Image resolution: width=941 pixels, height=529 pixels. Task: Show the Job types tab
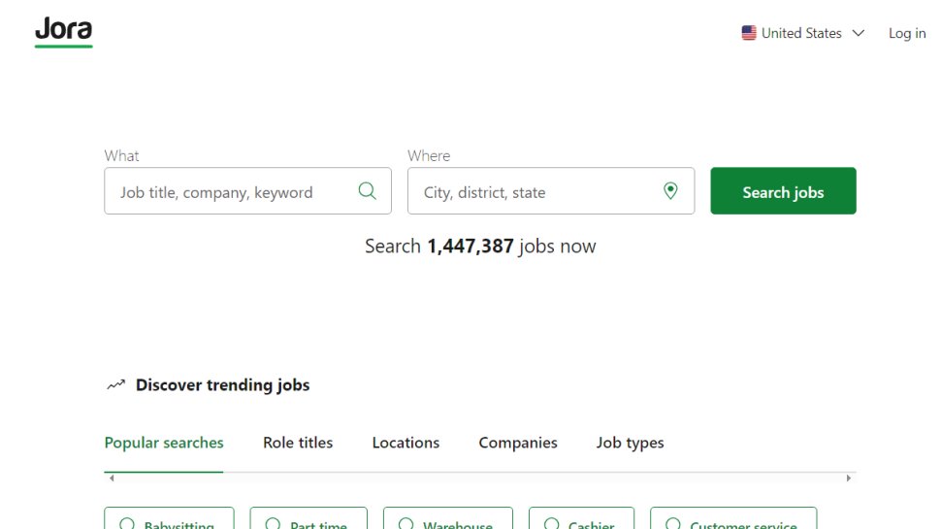pos(631,443)
